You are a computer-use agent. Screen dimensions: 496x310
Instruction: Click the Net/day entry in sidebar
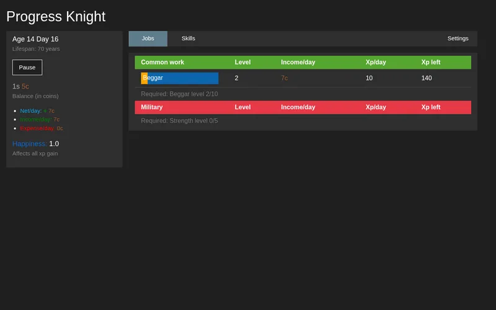[x=37, y=111]
